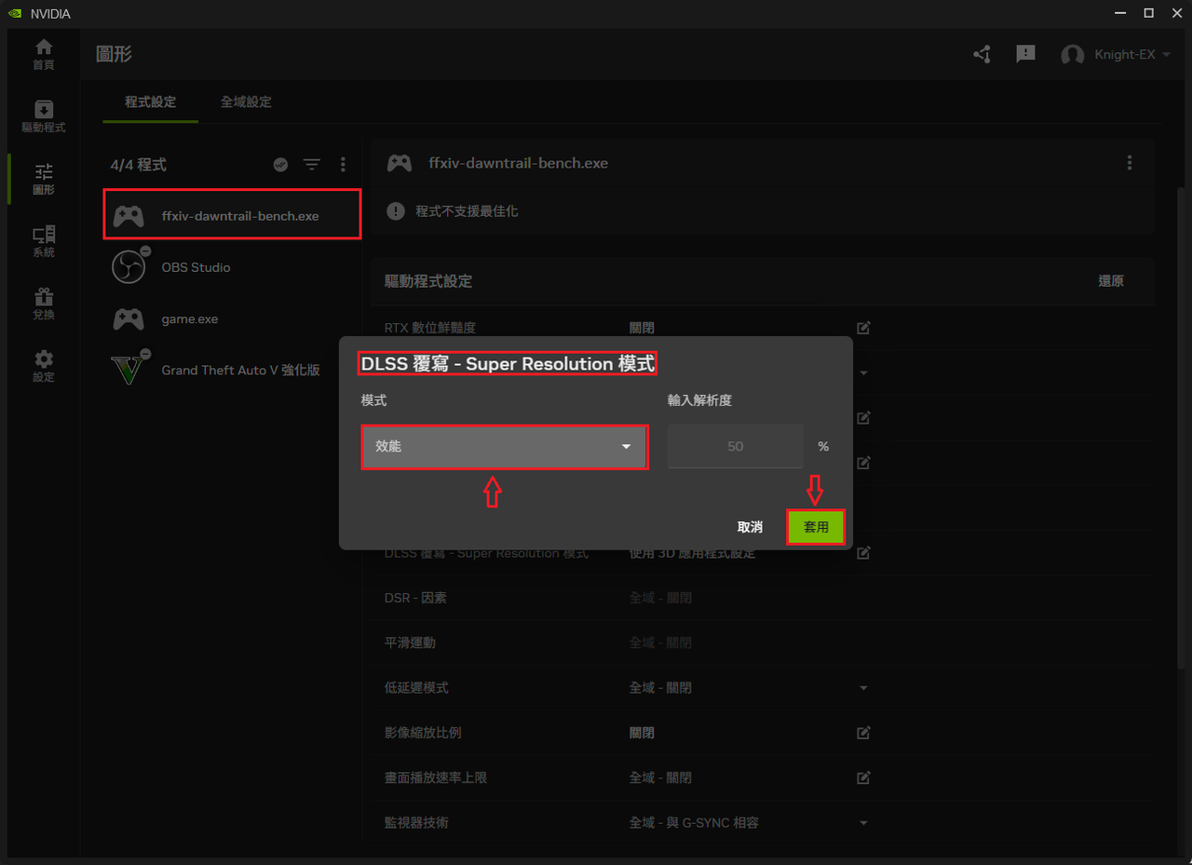Screen dimensions: 1192x865
Task: Click the 全域 - 關閉 value for 畫面播放速率上限
Action: pyautogui.click(x=660, y=777)
